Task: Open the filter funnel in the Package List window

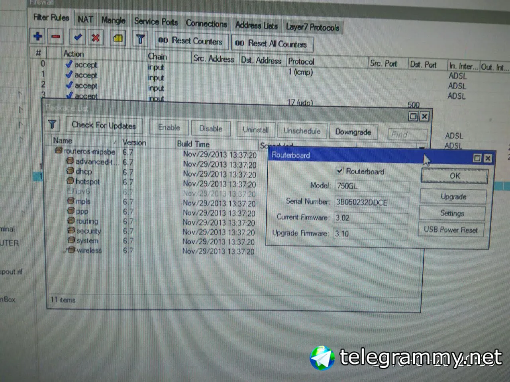Action: pyautogui.click(x=52, y=124)
